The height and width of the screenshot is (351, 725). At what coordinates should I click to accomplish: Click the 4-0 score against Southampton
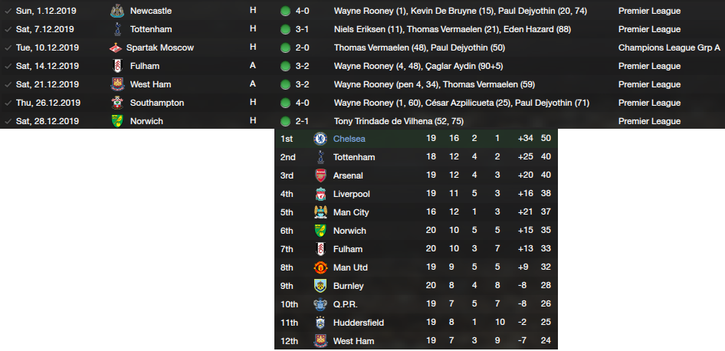click(x=303, y=103)
